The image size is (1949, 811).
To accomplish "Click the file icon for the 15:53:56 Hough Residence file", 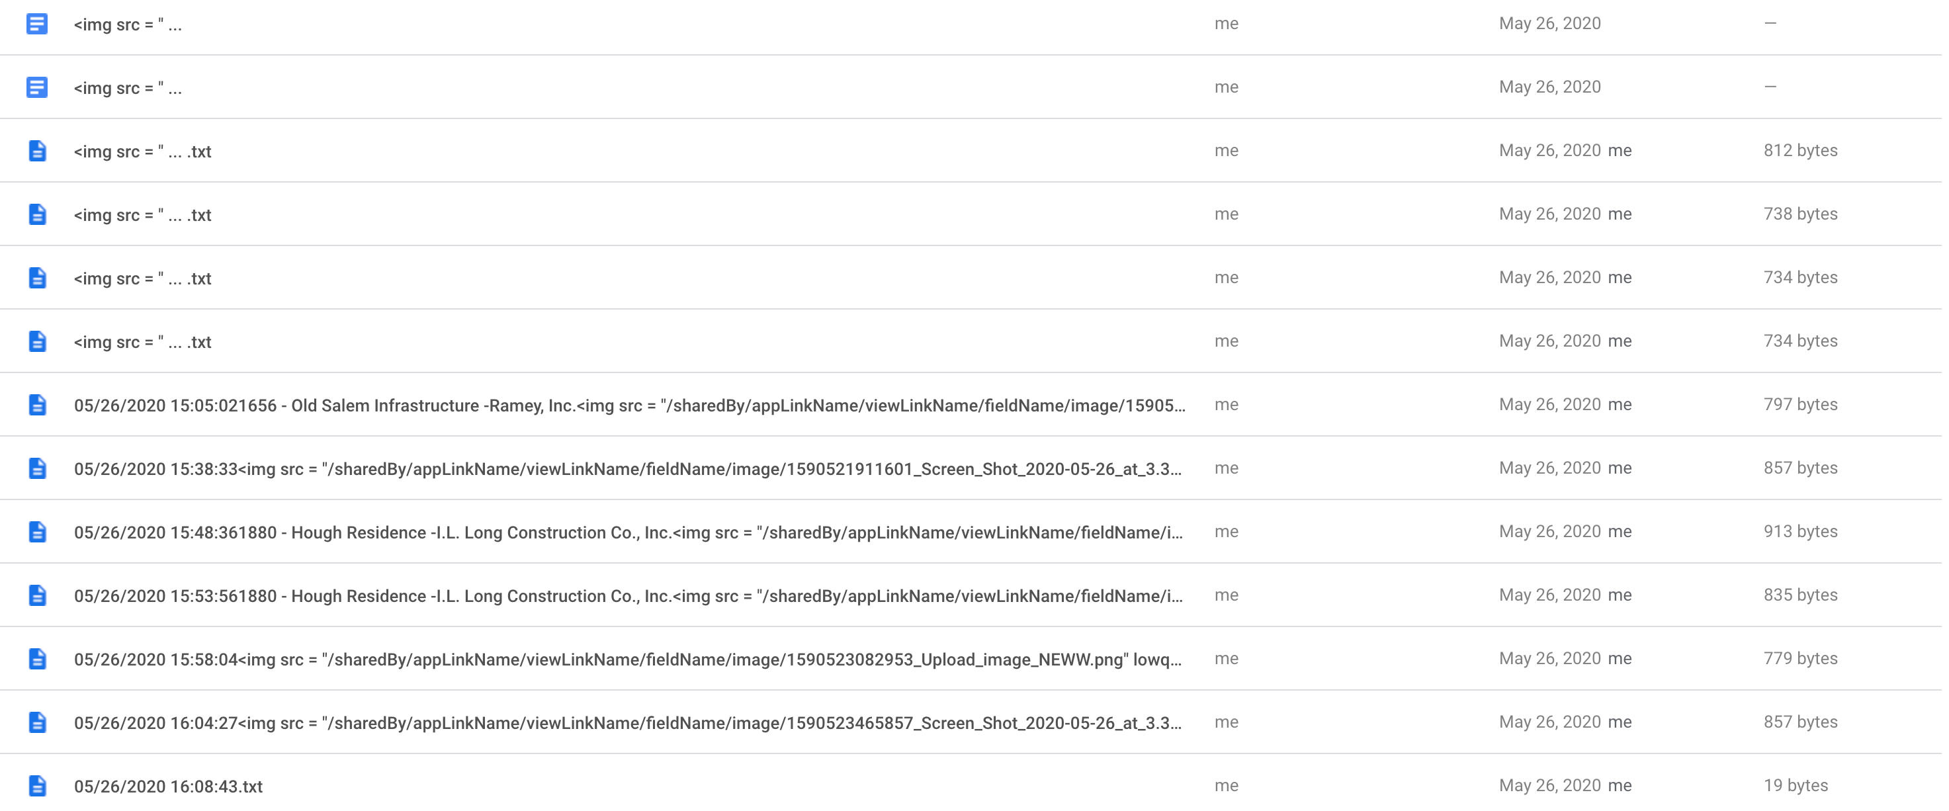I will click(37, 595).
